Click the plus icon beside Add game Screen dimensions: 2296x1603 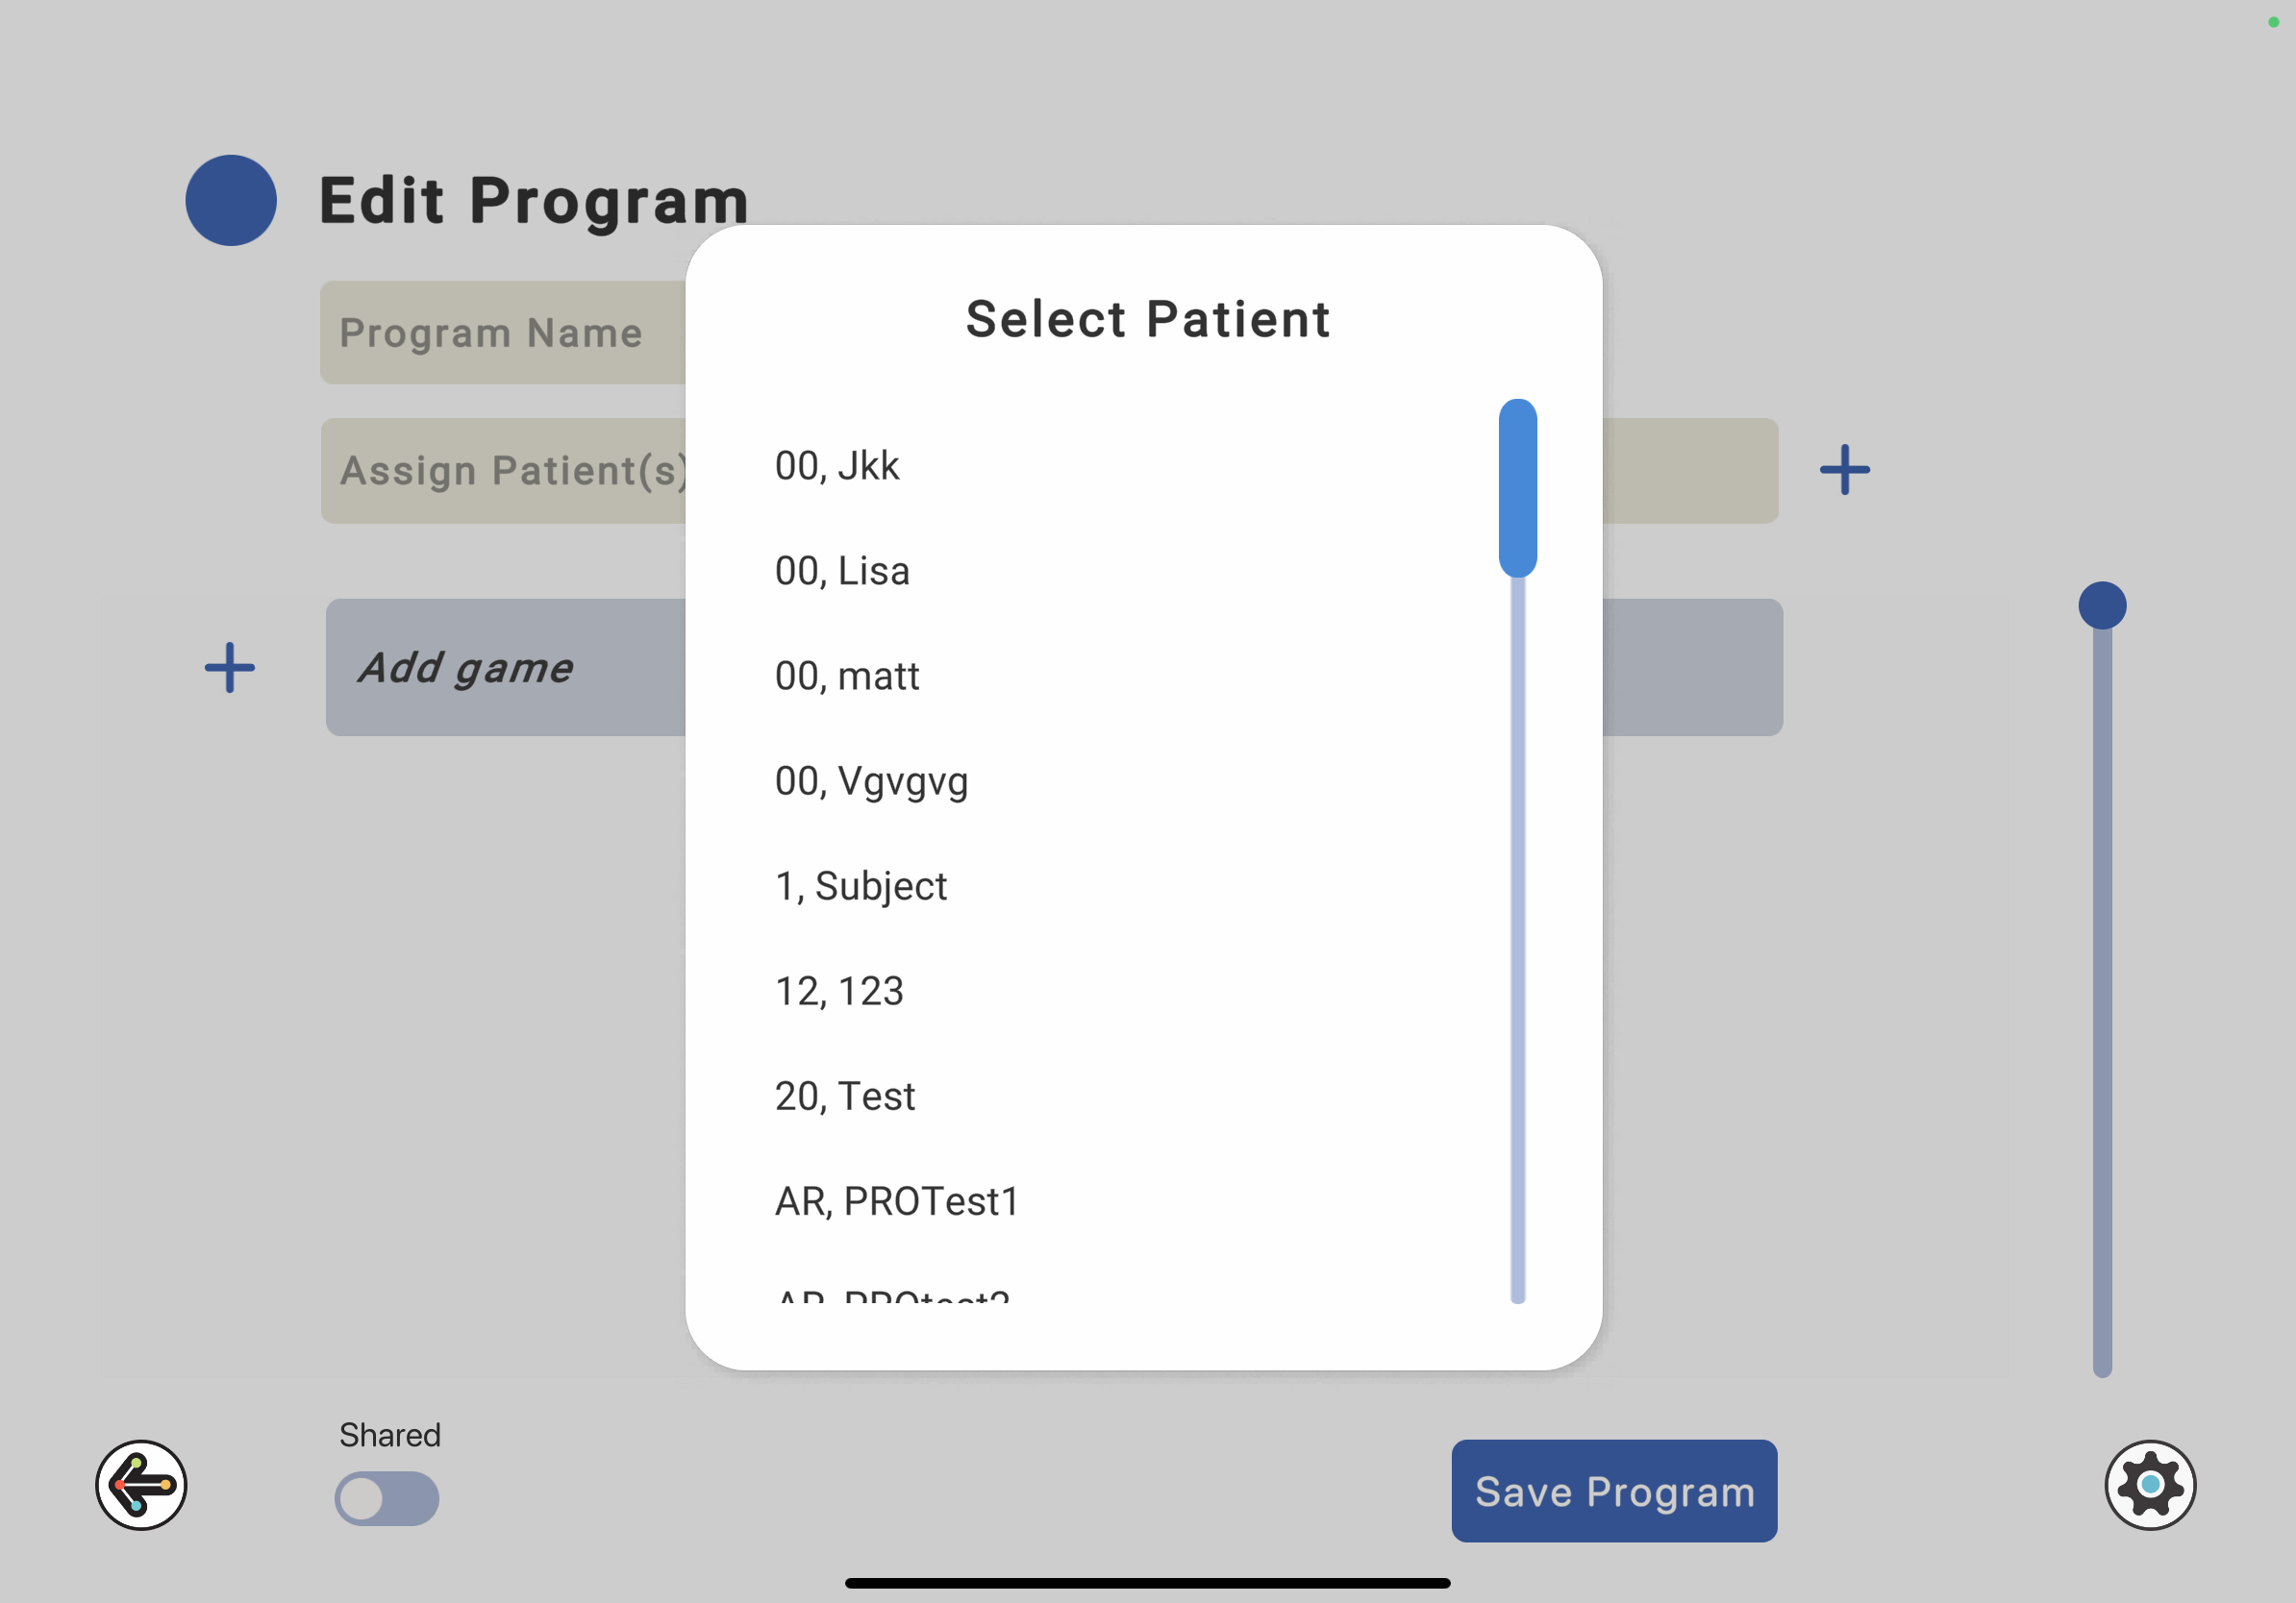coord(229,668)
